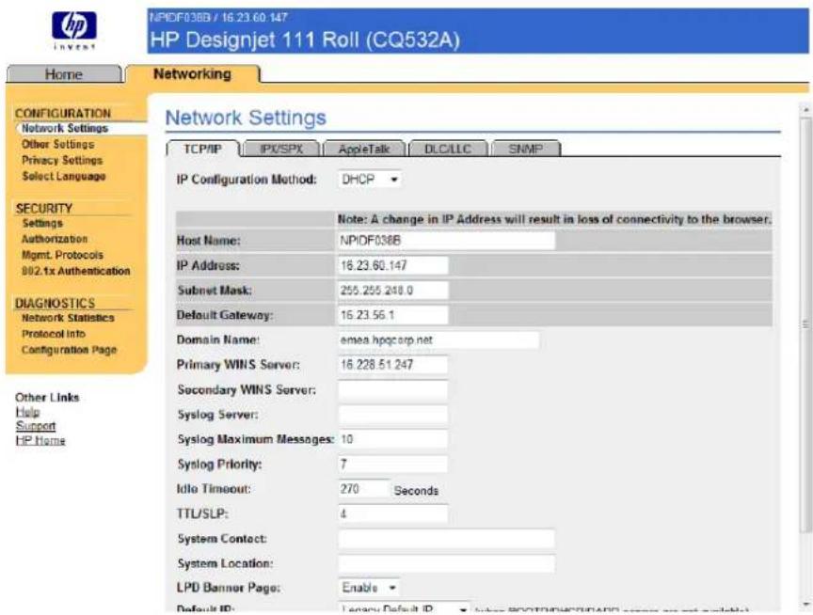The height and width of the screenshot is (615, 813).
Task: Click the HP Home link
Action: [x=40, y=440]
